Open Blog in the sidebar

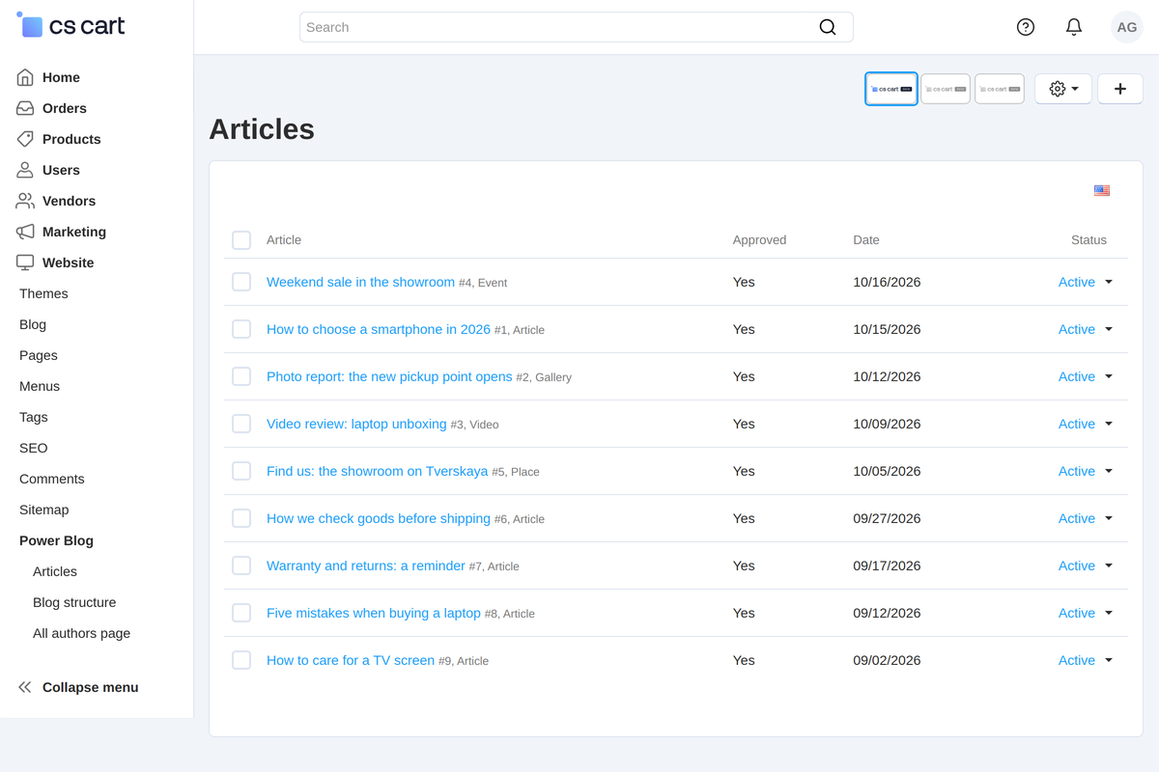coord(33,324)
